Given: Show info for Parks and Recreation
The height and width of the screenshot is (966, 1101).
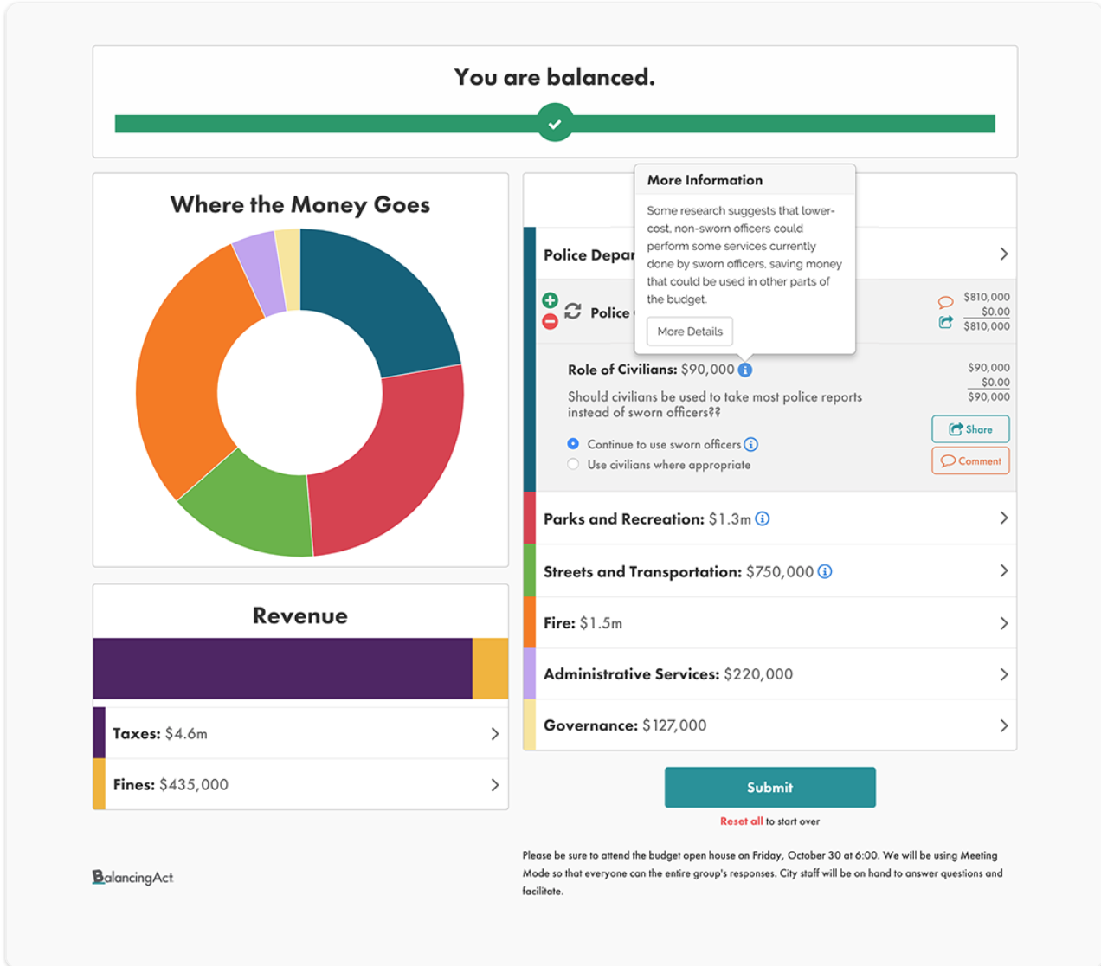Looking at the screenshot, I should (763, 519).
